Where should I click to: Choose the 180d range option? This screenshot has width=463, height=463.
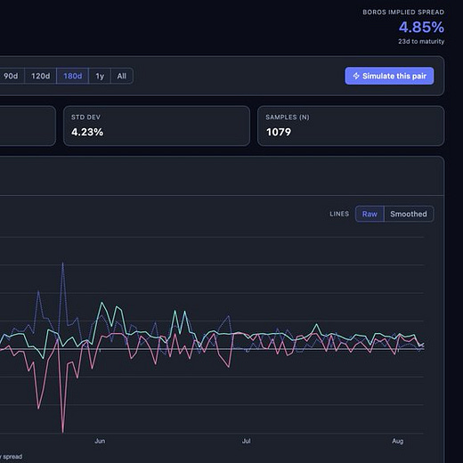[72, 76]
